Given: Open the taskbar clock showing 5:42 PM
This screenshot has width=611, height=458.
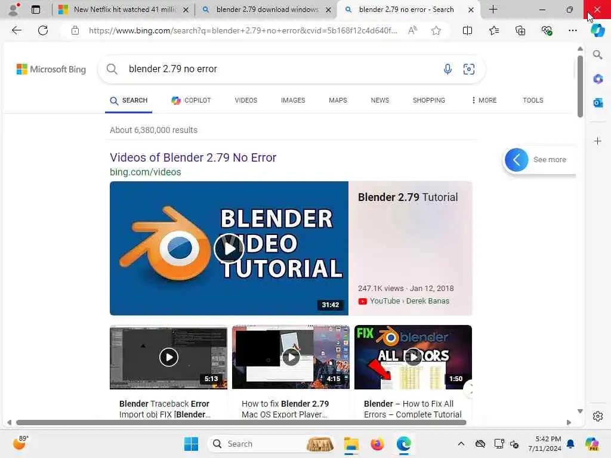Looking at the screenshot, I should click(x=545, y=444).
